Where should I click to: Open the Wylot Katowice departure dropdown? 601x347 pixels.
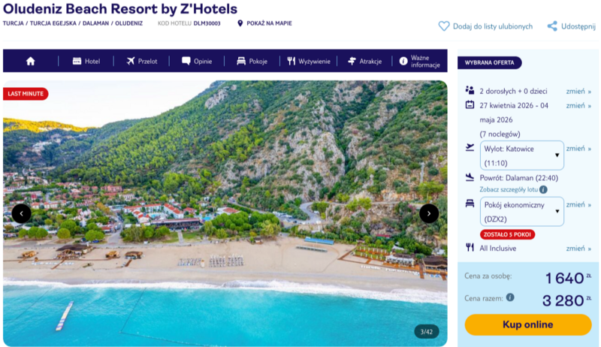coord(521,155)
